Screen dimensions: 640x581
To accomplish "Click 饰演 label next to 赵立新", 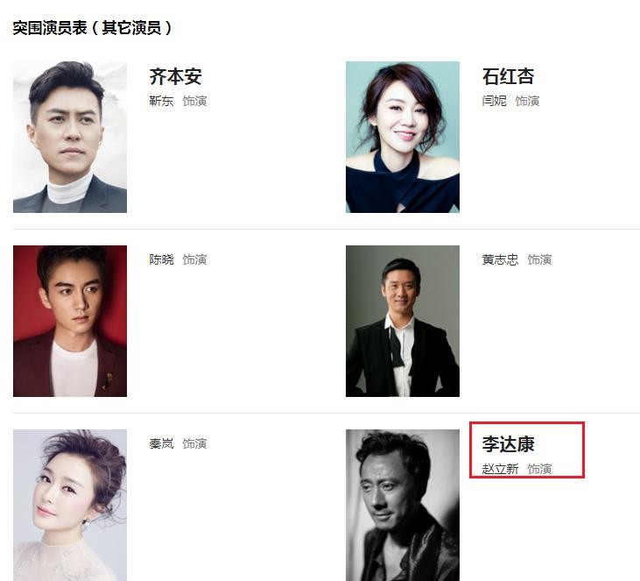I will pyautogui.click(x=539, y=468).
